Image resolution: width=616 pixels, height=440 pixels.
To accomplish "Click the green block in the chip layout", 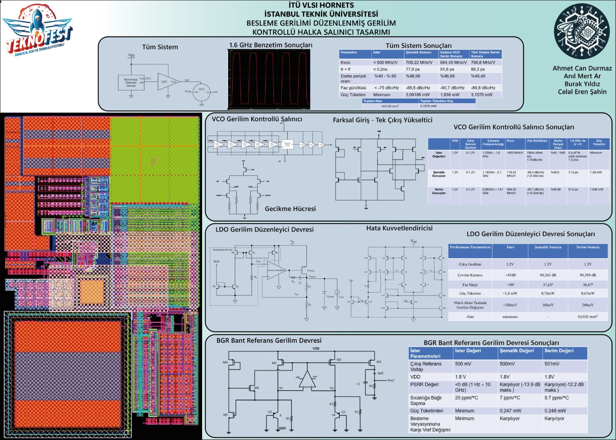I will 154,159.
